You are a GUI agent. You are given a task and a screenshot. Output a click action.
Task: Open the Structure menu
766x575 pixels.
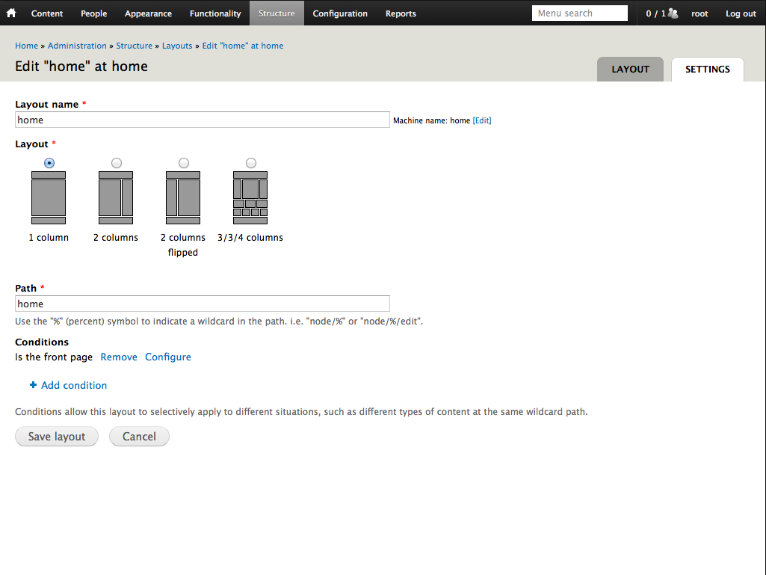click(277, 13)
